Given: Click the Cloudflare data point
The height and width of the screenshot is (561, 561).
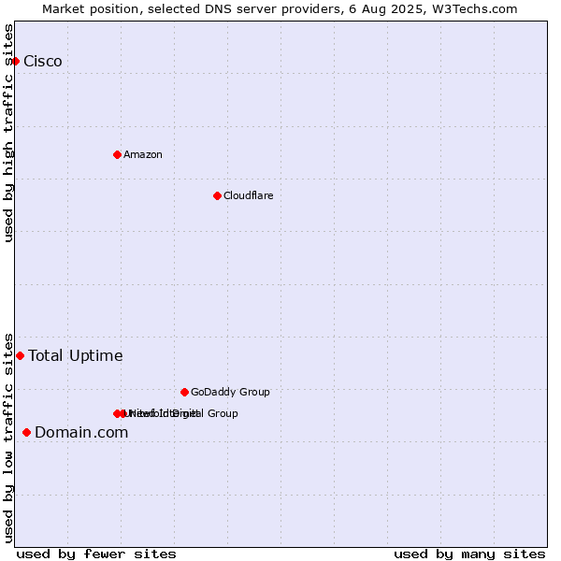Looking at the screenshot, I should click(x=217, y=195).
